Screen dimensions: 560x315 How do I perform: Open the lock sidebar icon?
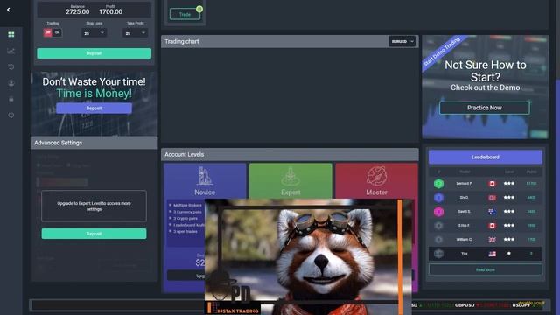point(11,99)
